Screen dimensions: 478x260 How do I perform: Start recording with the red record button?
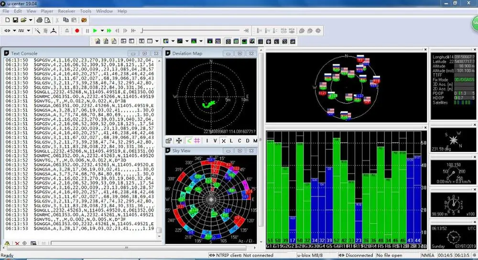click(77, 31)
